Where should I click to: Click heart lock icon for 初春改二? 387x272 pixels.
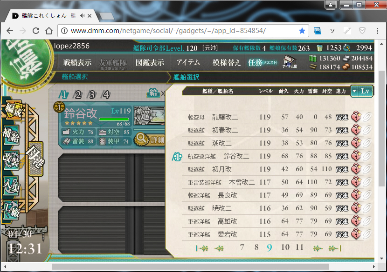(x=356, y=130)
